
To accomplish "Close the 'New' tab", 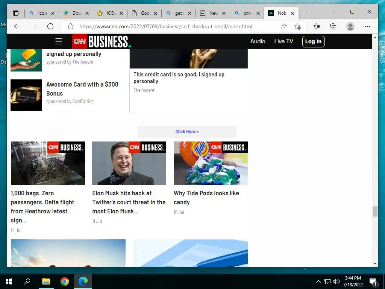I will click(224, 13).
